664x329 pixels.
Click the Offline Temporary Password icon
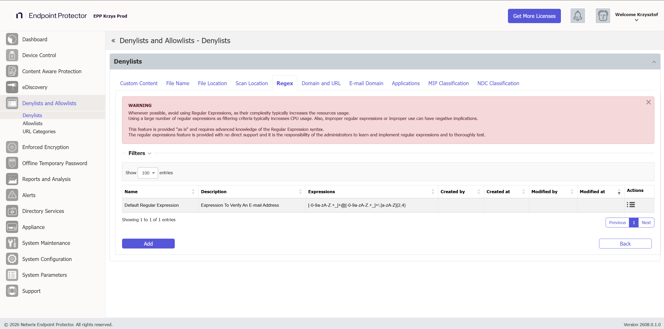click(12, 163)
